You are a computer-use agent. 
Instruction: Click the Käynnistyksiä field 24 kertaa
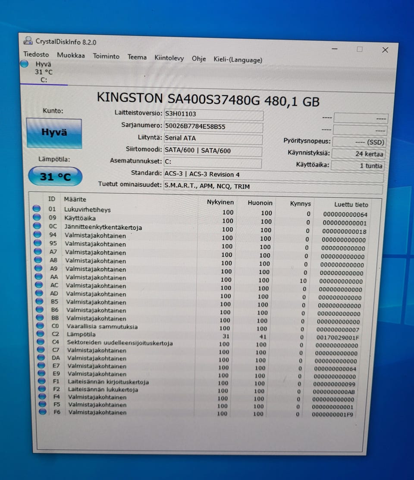tap(359, 154)
